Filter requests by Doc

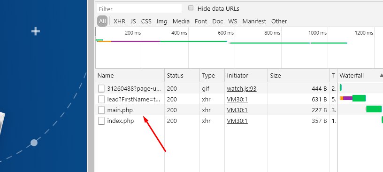pos(218,21)
